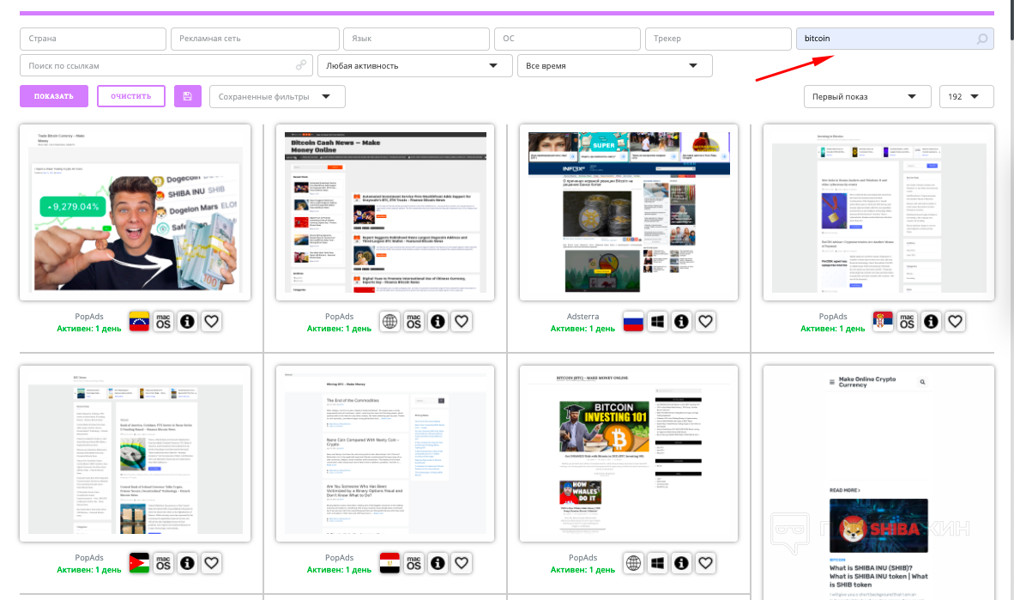
Task: Favorite the Serbia flag card with heart
Action: 955,322
